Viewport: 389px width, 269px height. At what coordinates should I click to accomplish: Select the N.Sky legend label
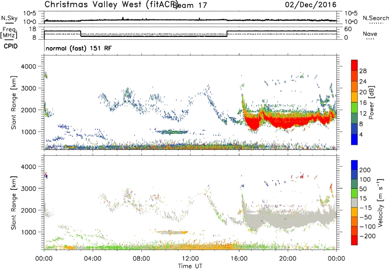tap(9, 18)
